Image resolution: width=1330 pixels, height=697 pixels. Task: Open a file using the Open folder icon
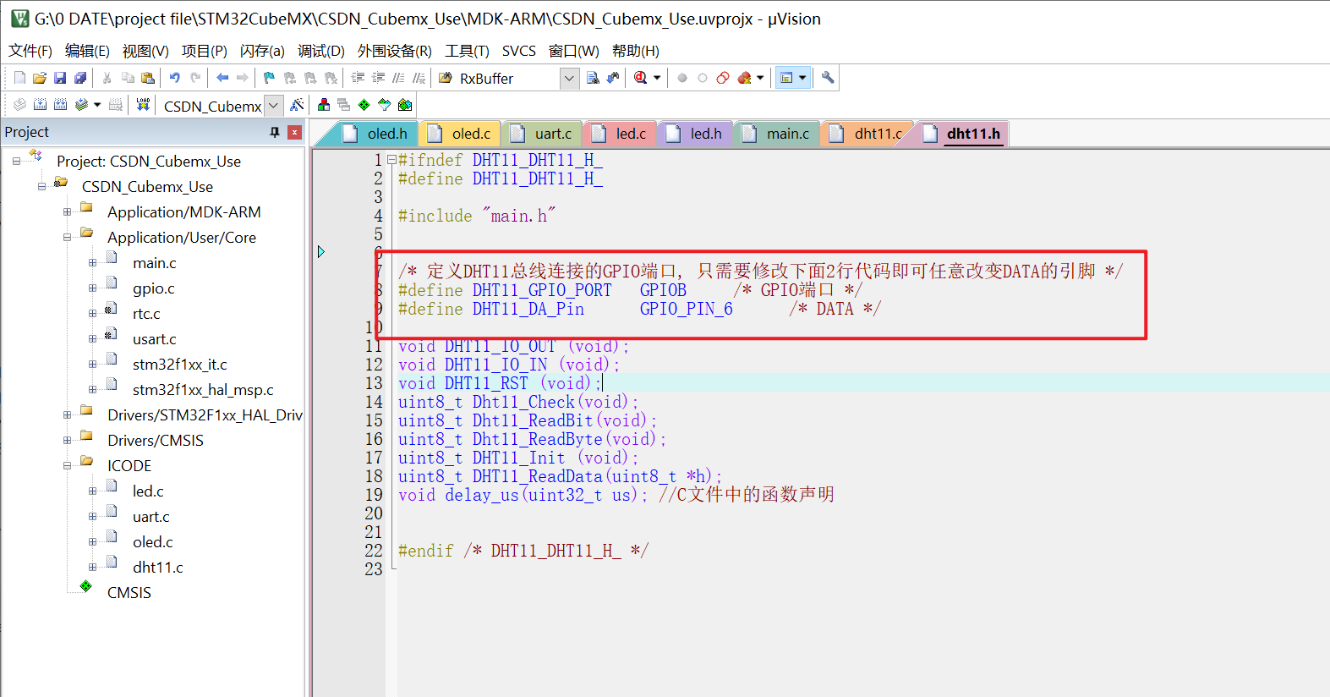(x=40, y=78)
